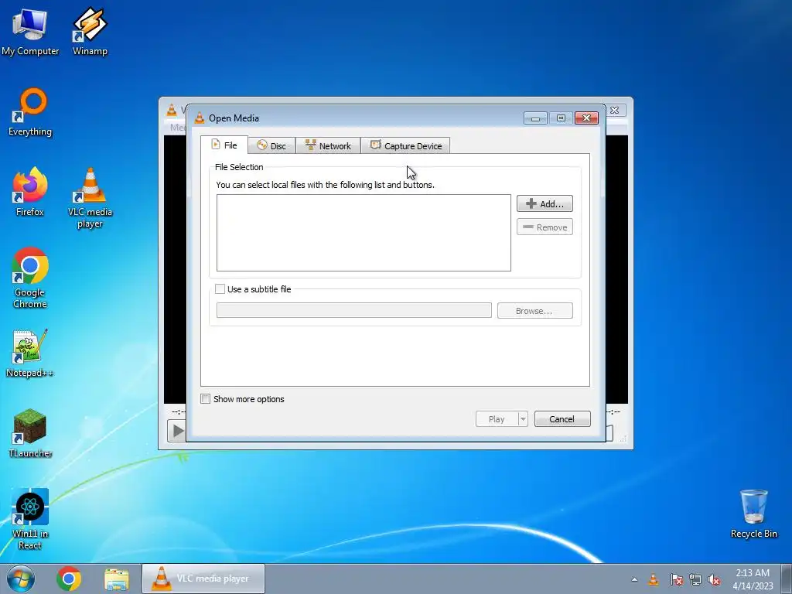792x594 pixels.
Task: Click the muted volume tray icon
Action: [714, 579]
